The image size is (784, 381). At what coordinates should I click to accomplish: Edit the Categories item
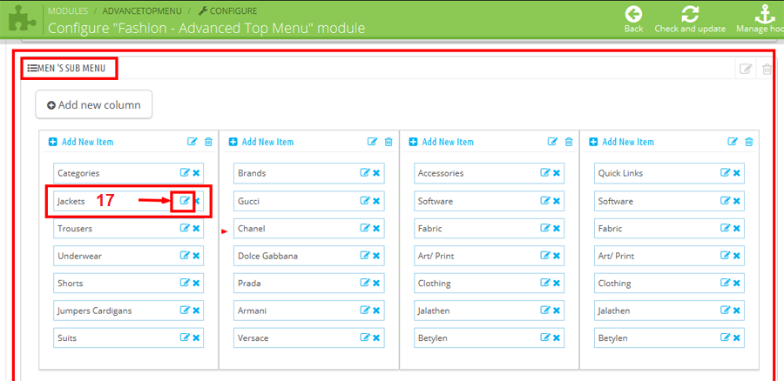pos(185,173)
